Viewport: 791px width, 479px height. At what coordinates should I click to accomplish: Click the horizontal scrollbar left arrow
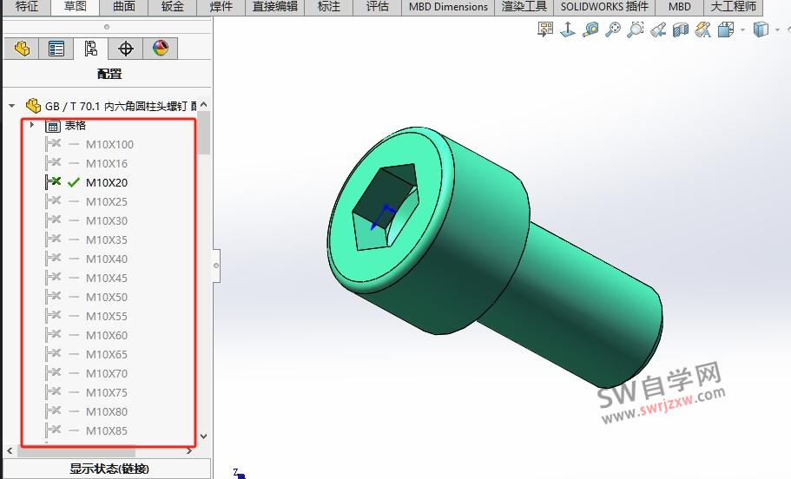pyautogui.click(x=10, y=450)
